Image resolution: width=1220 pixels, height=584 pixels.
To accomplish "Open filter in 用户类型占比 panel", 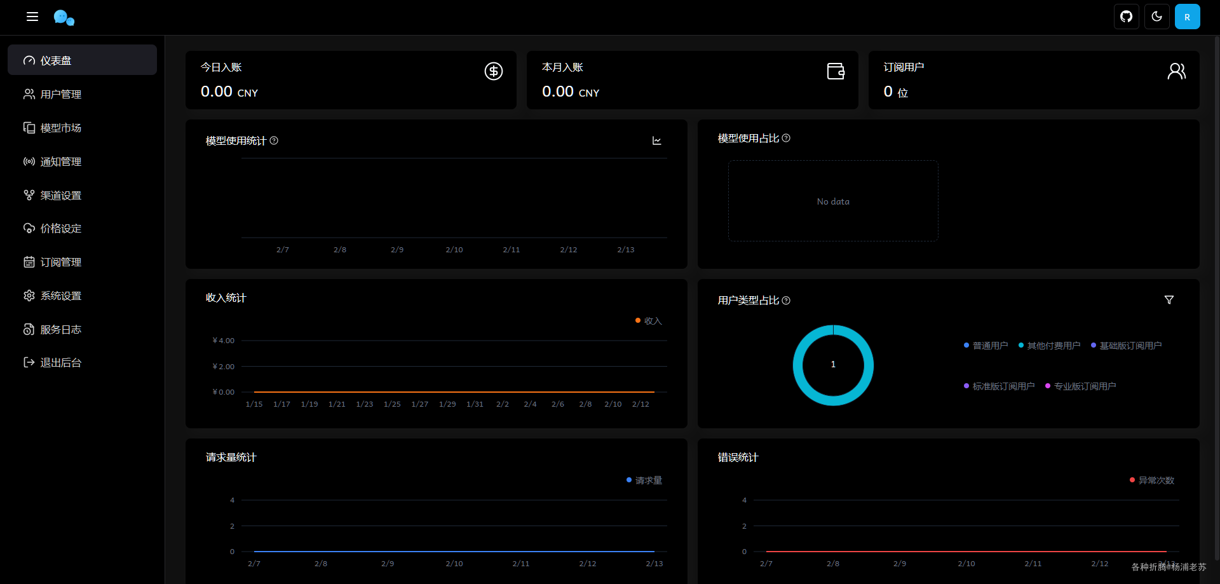I will [1169, 300].
